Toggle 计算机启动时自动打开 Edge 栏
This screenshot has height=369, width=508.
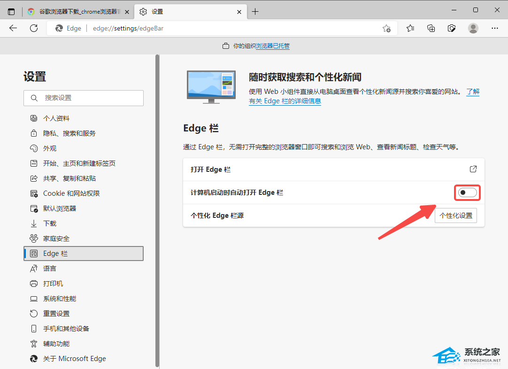[x=467, y=192]
